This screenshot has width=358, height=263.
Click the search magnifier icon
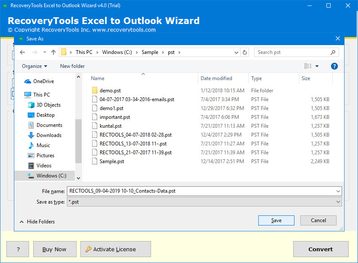point(333,52)
